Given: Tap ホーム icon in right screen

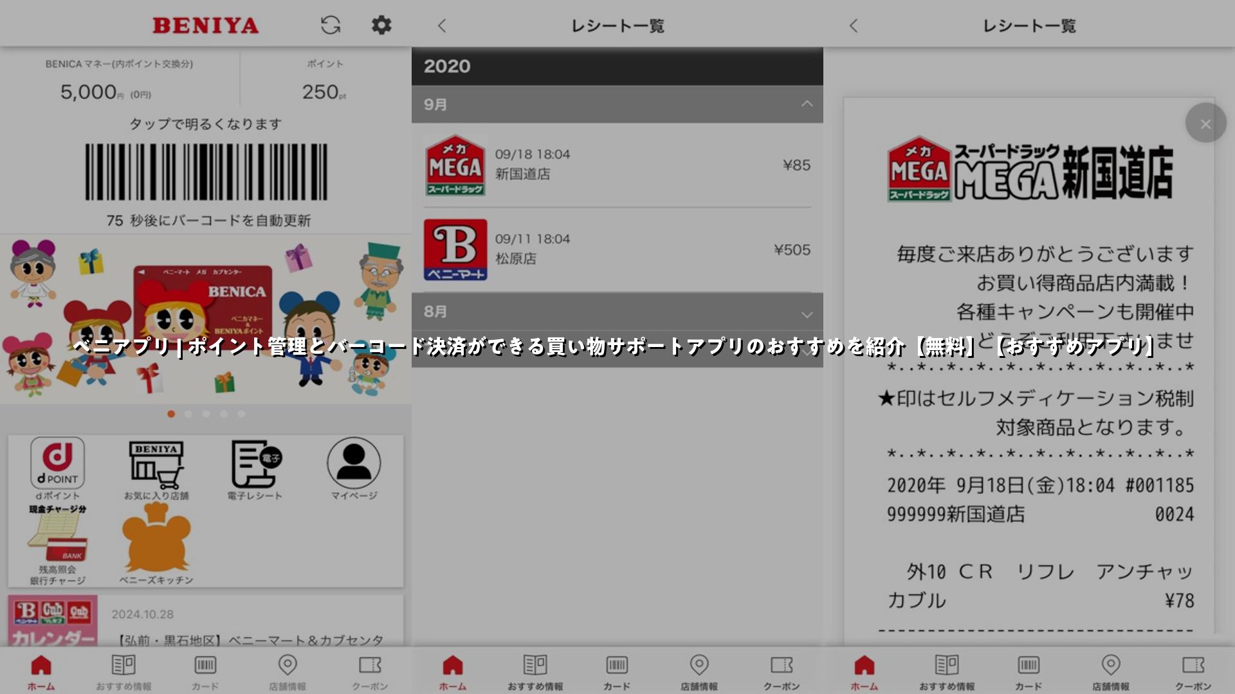Looking at the screenshot, I should click(864, 672).
